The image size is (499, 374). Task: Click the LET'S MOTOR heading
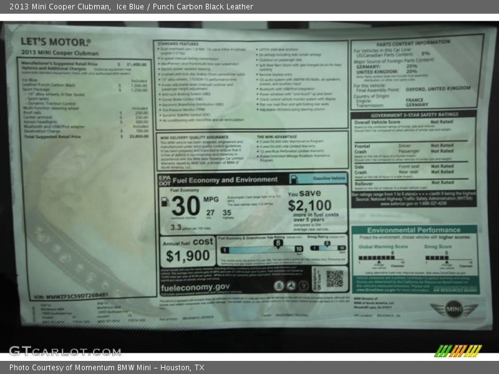point(56,42)
